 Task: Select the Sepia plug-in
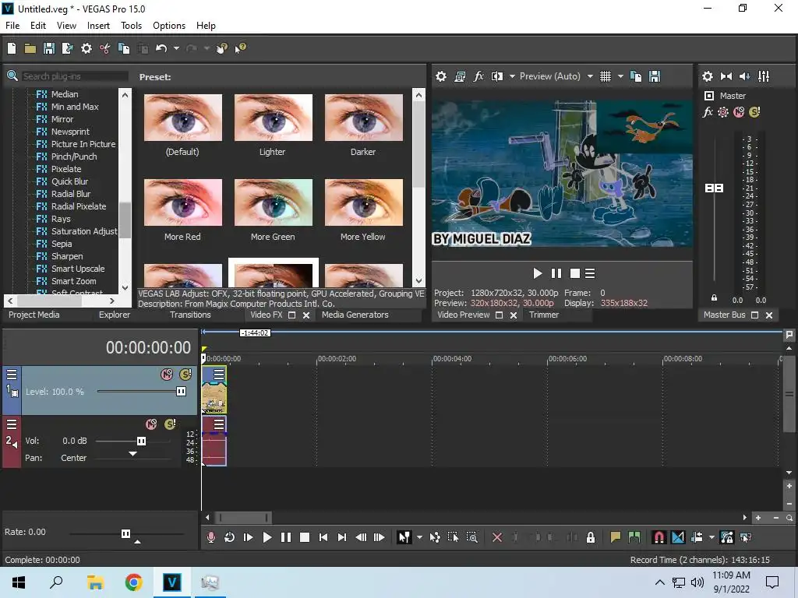(x=62, y=244)
